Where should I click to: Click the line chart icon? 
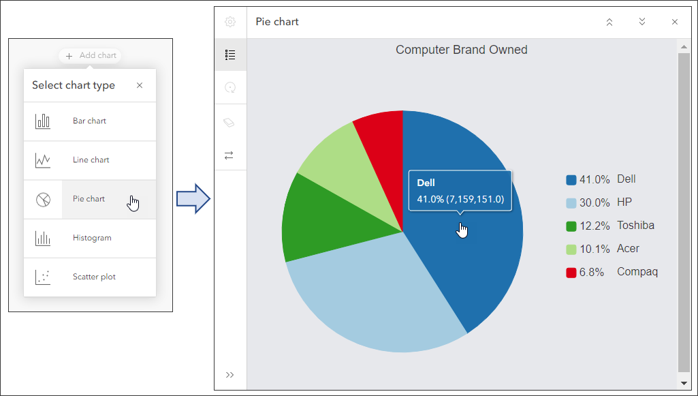43,160
